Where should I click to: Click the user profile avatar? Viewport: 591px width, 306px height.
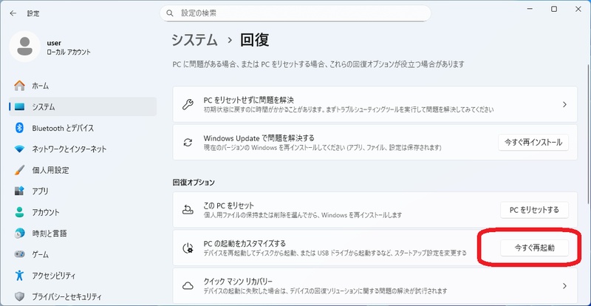(24, 47)
